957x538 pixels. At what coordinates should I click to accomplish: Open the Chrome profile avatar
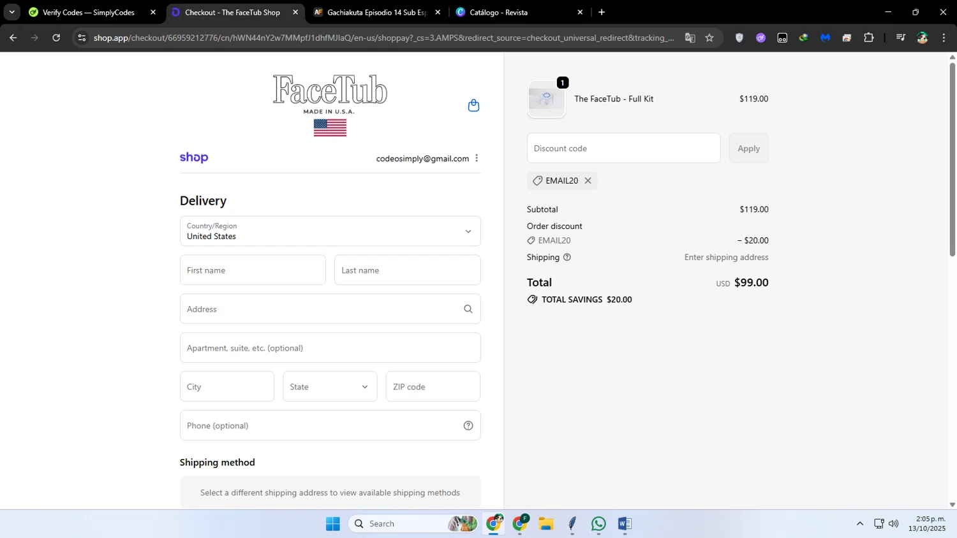922,38
